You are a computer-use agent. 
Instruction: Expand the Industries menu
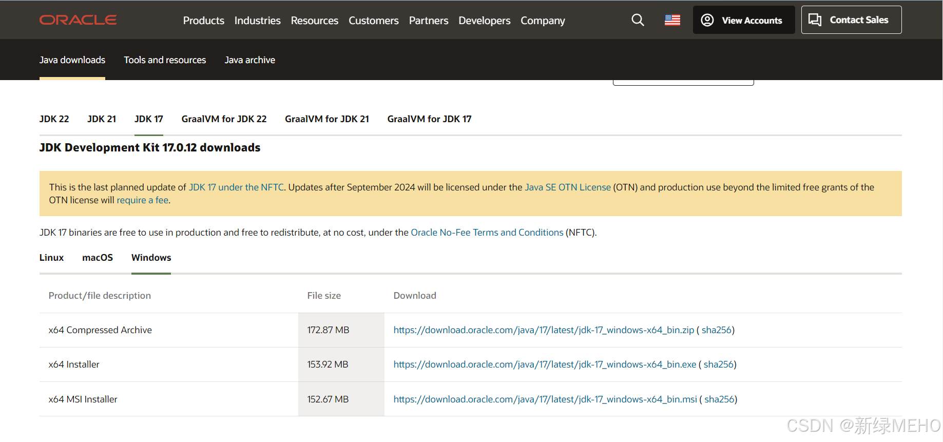pos(257,21)
